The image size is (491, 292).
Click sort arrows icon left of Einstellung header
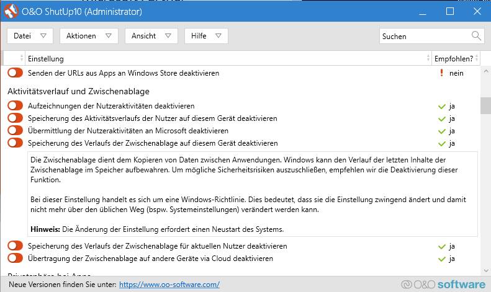coord(22,58)
